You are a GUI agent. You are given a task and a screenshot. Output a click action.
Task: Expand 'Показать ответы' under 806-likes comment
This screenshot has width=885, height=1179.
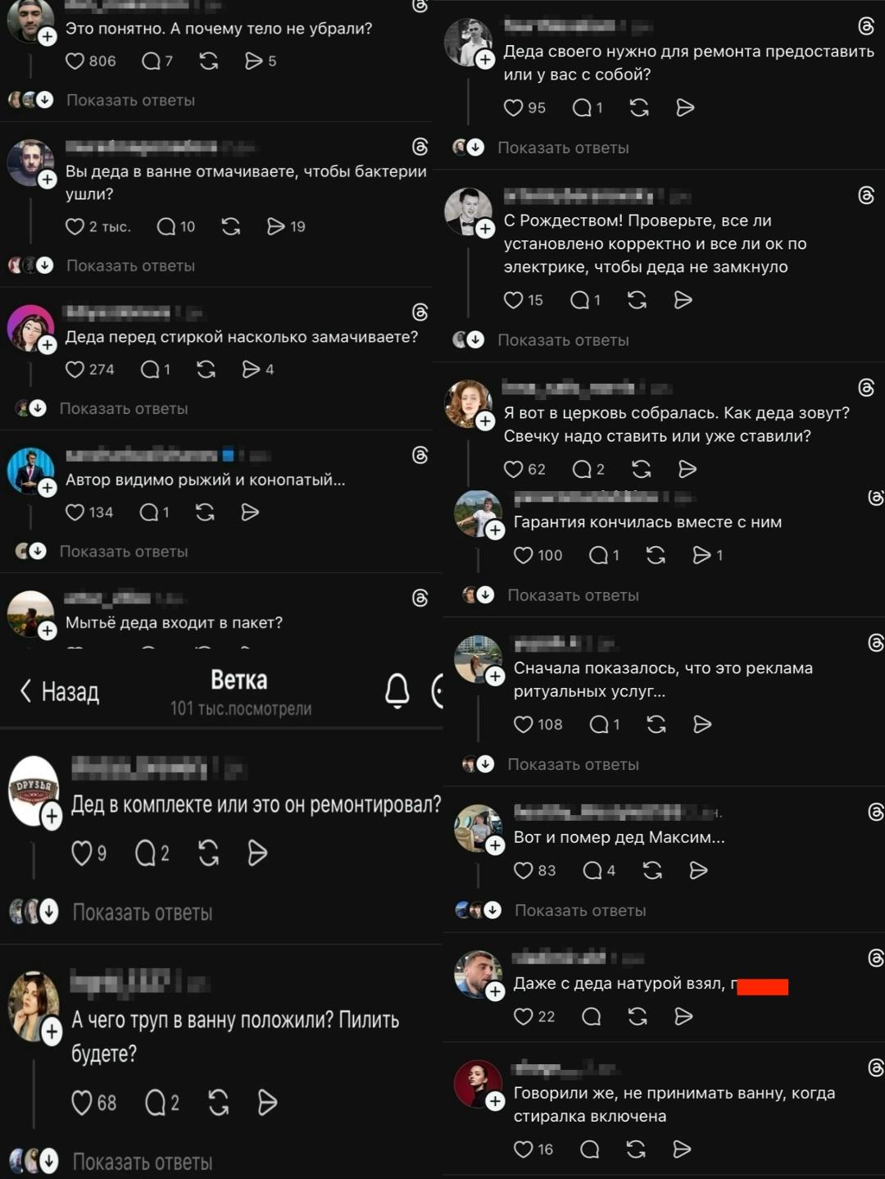click(x=130, y=100)
